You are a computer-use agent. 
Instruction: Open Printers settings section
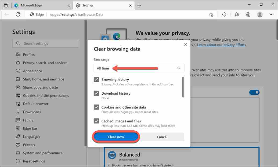[x=25, y=145]
